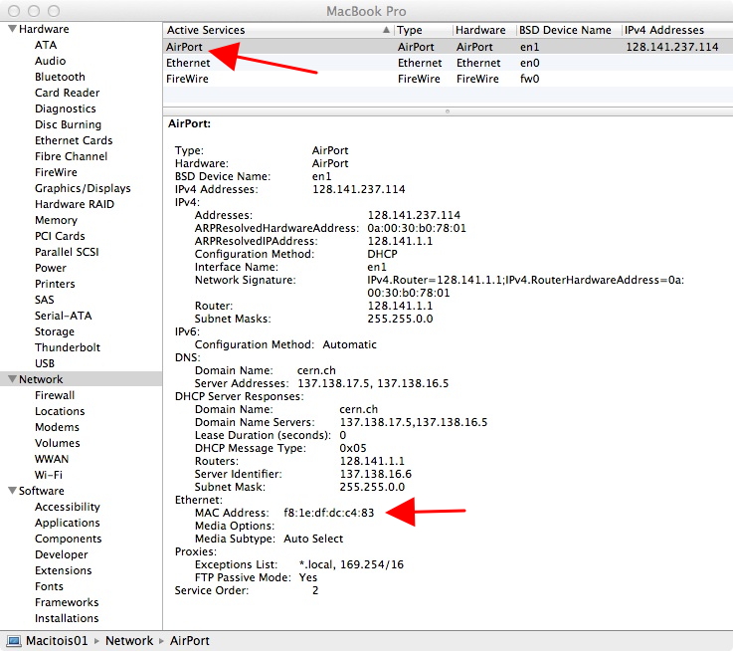Open Graphics/Displays information
The image size is (733, 651).
[83, 188]
